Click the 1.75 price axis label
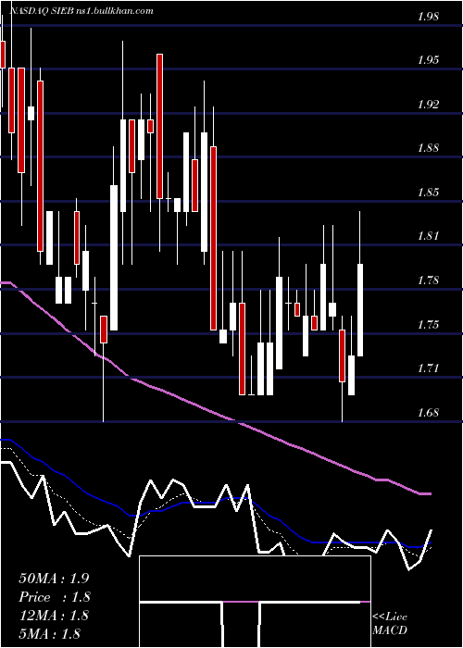 [x=428, y=324]
